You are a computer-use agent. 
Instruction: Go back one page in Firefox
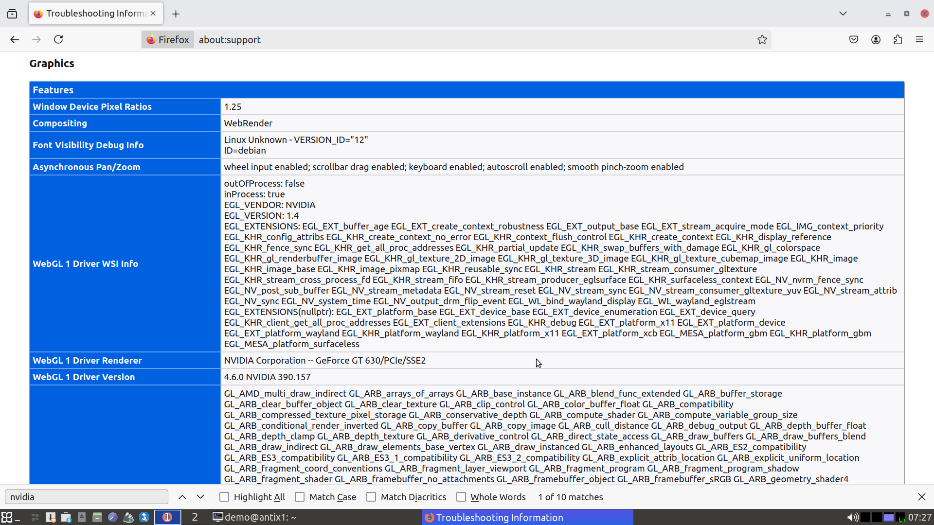[x=15, y=39]
